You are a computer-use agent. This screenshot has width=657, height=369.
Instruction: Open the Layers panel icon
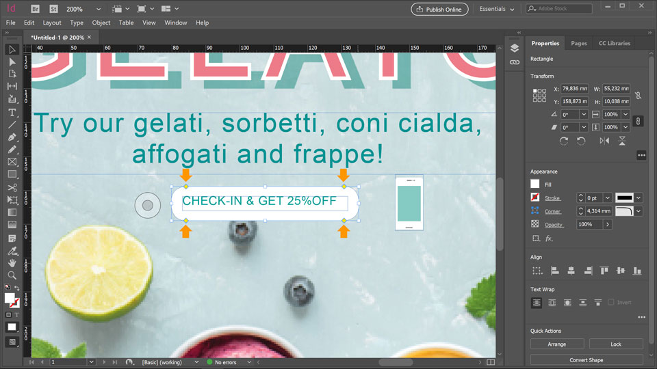pyautogui.click(x=515, y=48)
